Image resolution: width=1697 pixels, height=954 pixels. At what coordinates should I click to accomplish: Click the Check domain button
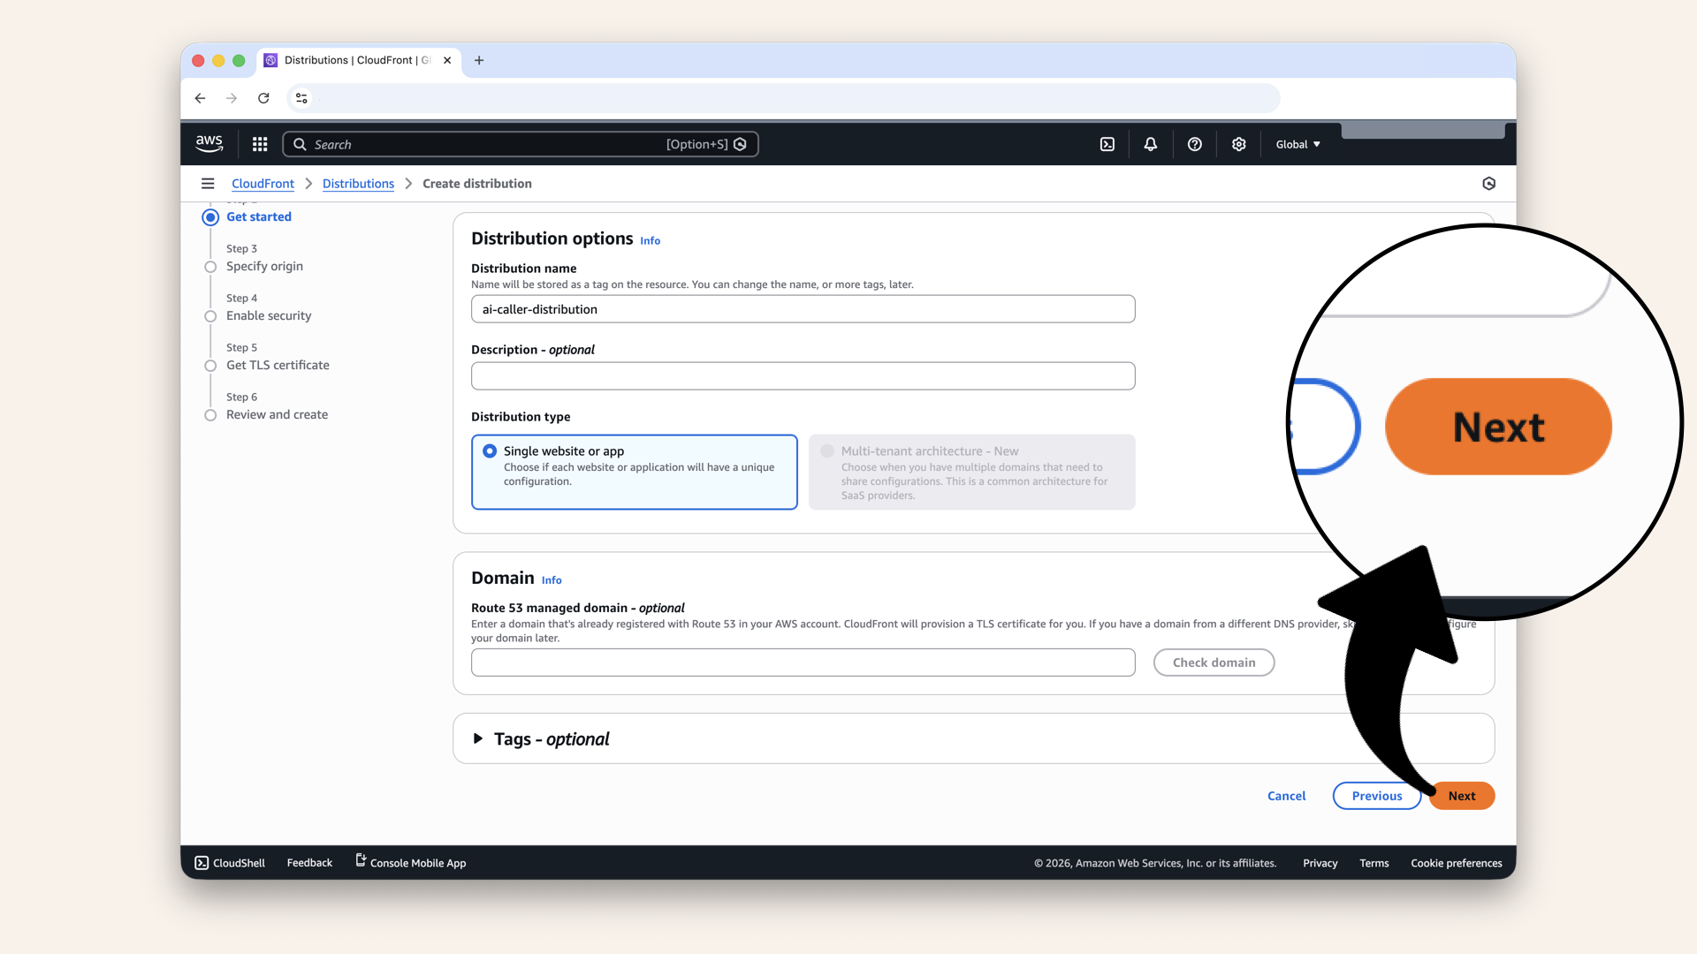[1214, 662]
